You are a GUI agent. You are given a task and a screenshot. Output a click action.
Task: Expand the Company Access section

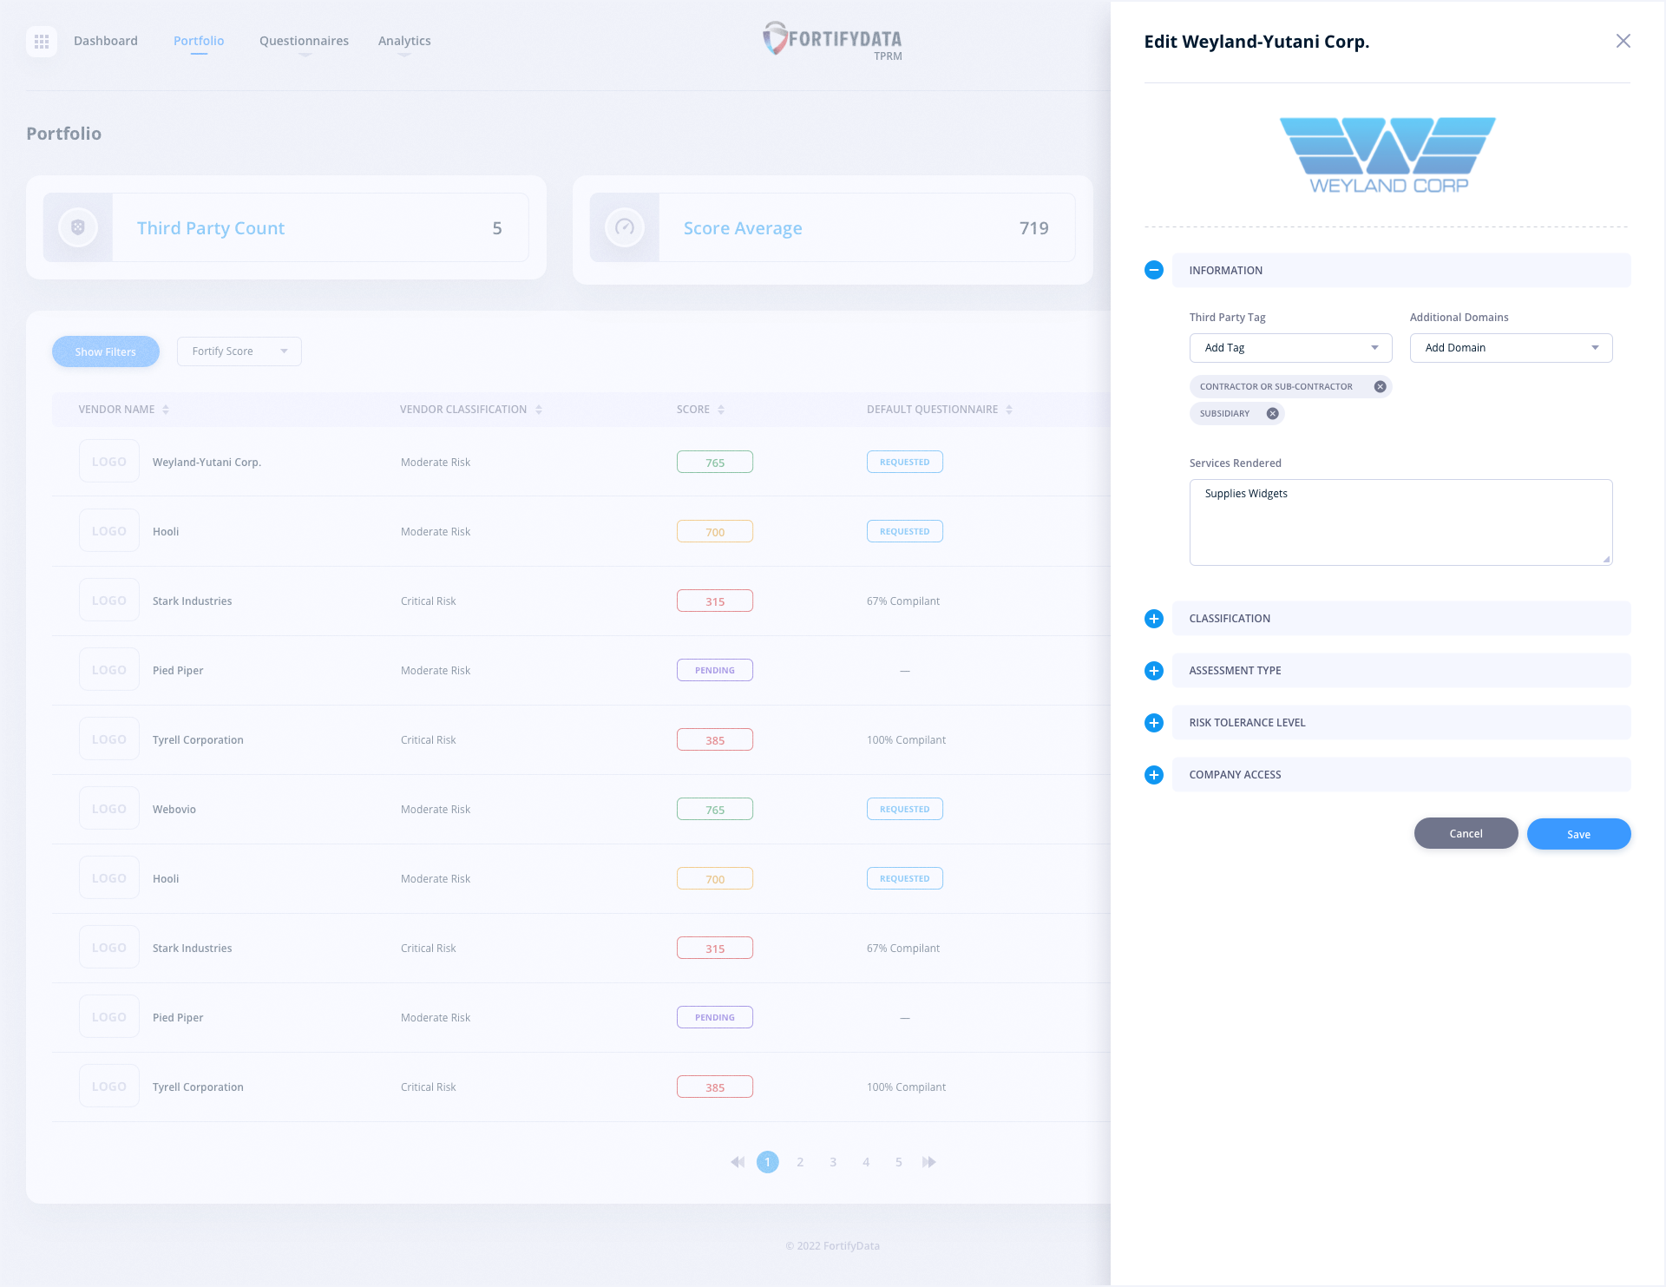tap(1154, 775)
